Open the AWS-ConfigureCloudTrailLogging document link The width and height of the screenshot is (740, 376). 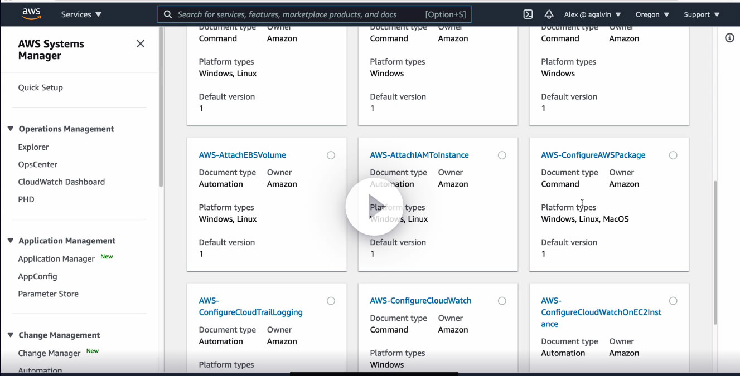[x=251, y=306]
